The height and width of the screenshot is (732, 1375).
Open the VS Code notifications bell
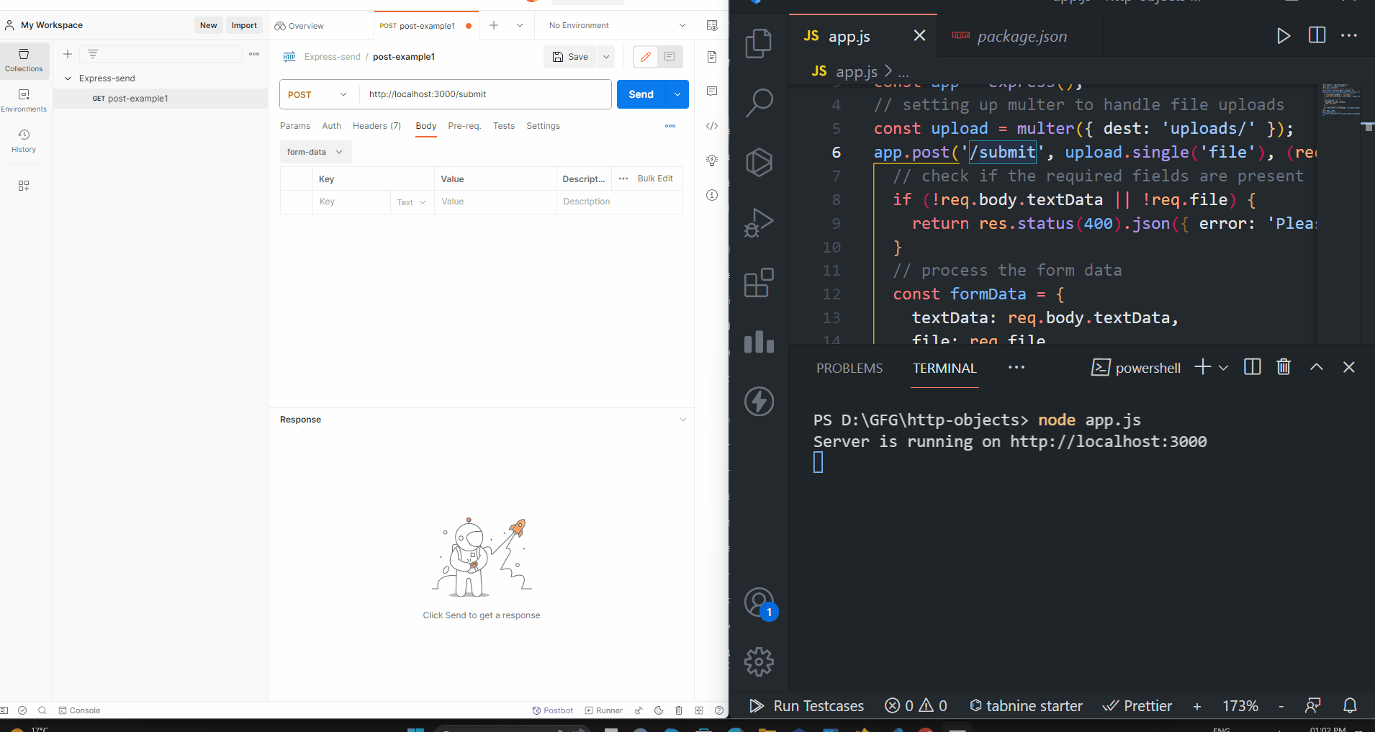[x=1350, y=706]
